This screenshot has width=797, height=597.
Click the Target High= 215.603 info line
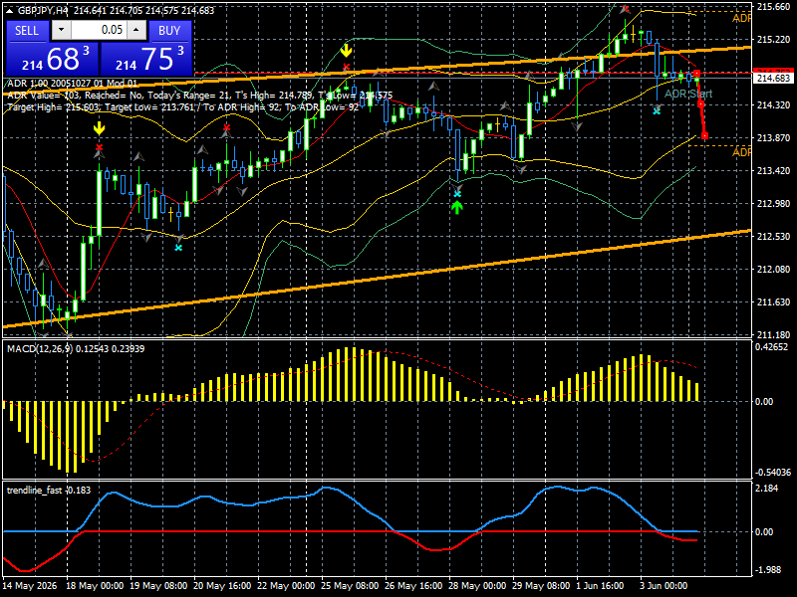point(183,107)
